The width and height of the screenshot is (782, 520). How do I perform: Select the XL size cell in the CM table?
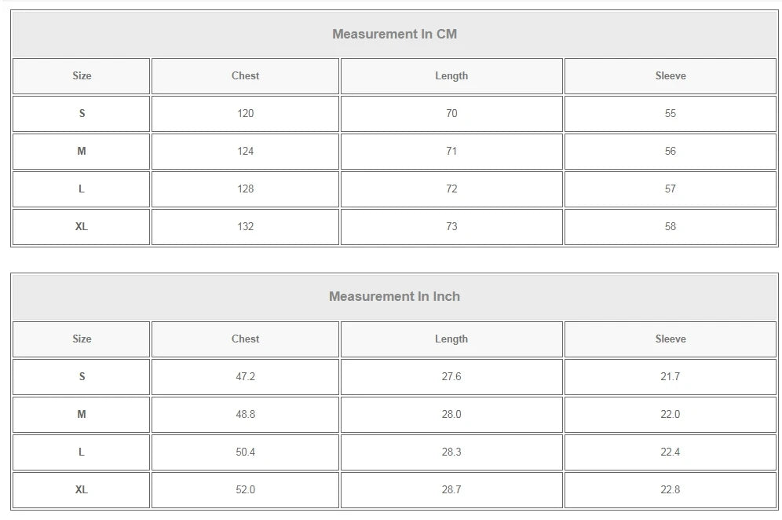click(82, 227)
